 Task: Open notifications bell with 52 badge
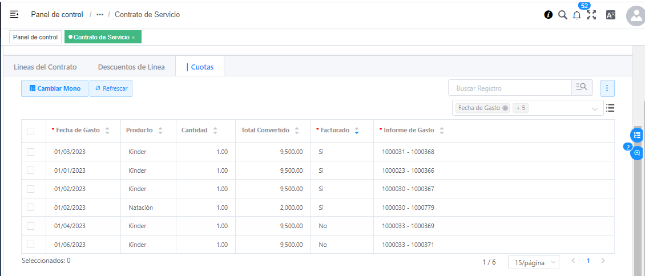pyautogui.click(x=577, y=15)
